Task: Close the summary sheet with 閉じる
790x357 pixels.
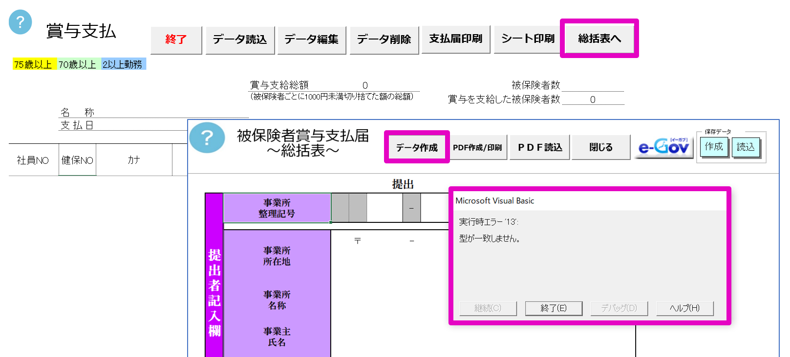Action: [600, 147]
